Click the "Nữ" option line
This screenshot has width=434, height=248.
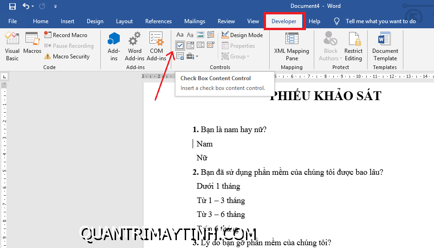pos(202,158)
